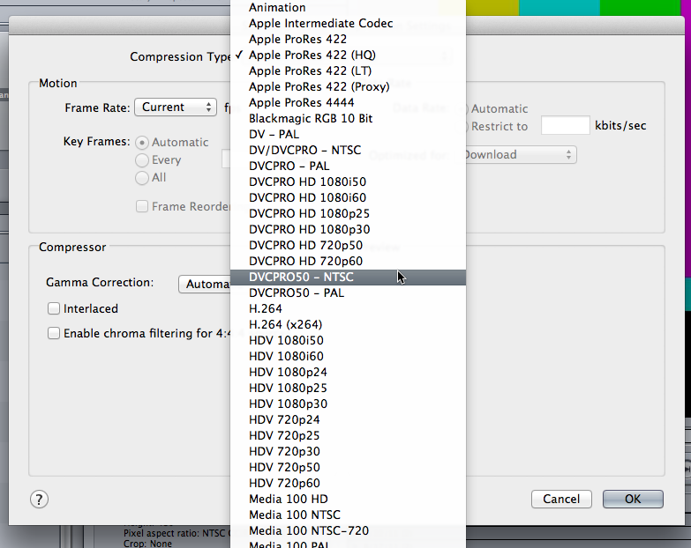Choose HDV 720p30
Viewport: 691px width, 548px height.
(348, 451)
